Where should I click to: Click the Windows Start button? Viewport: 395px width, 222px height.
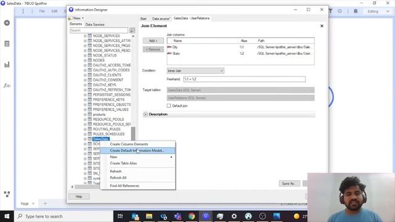click(7, 216)
